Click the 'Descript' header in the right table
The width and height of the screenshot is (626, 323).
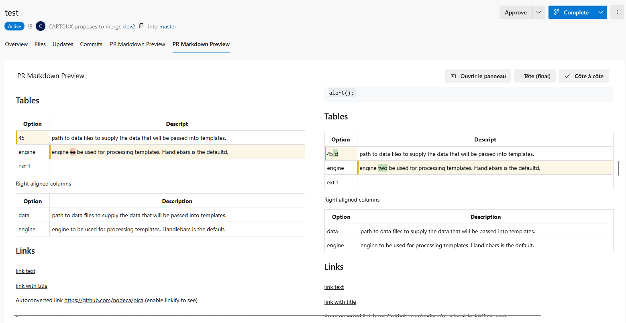(x=485, y=139)
